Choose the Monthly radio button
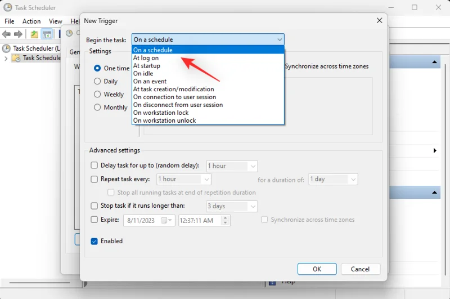 tap(97, 107)
